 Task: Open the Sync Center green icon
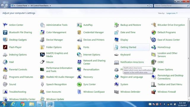tap(79, 84)
